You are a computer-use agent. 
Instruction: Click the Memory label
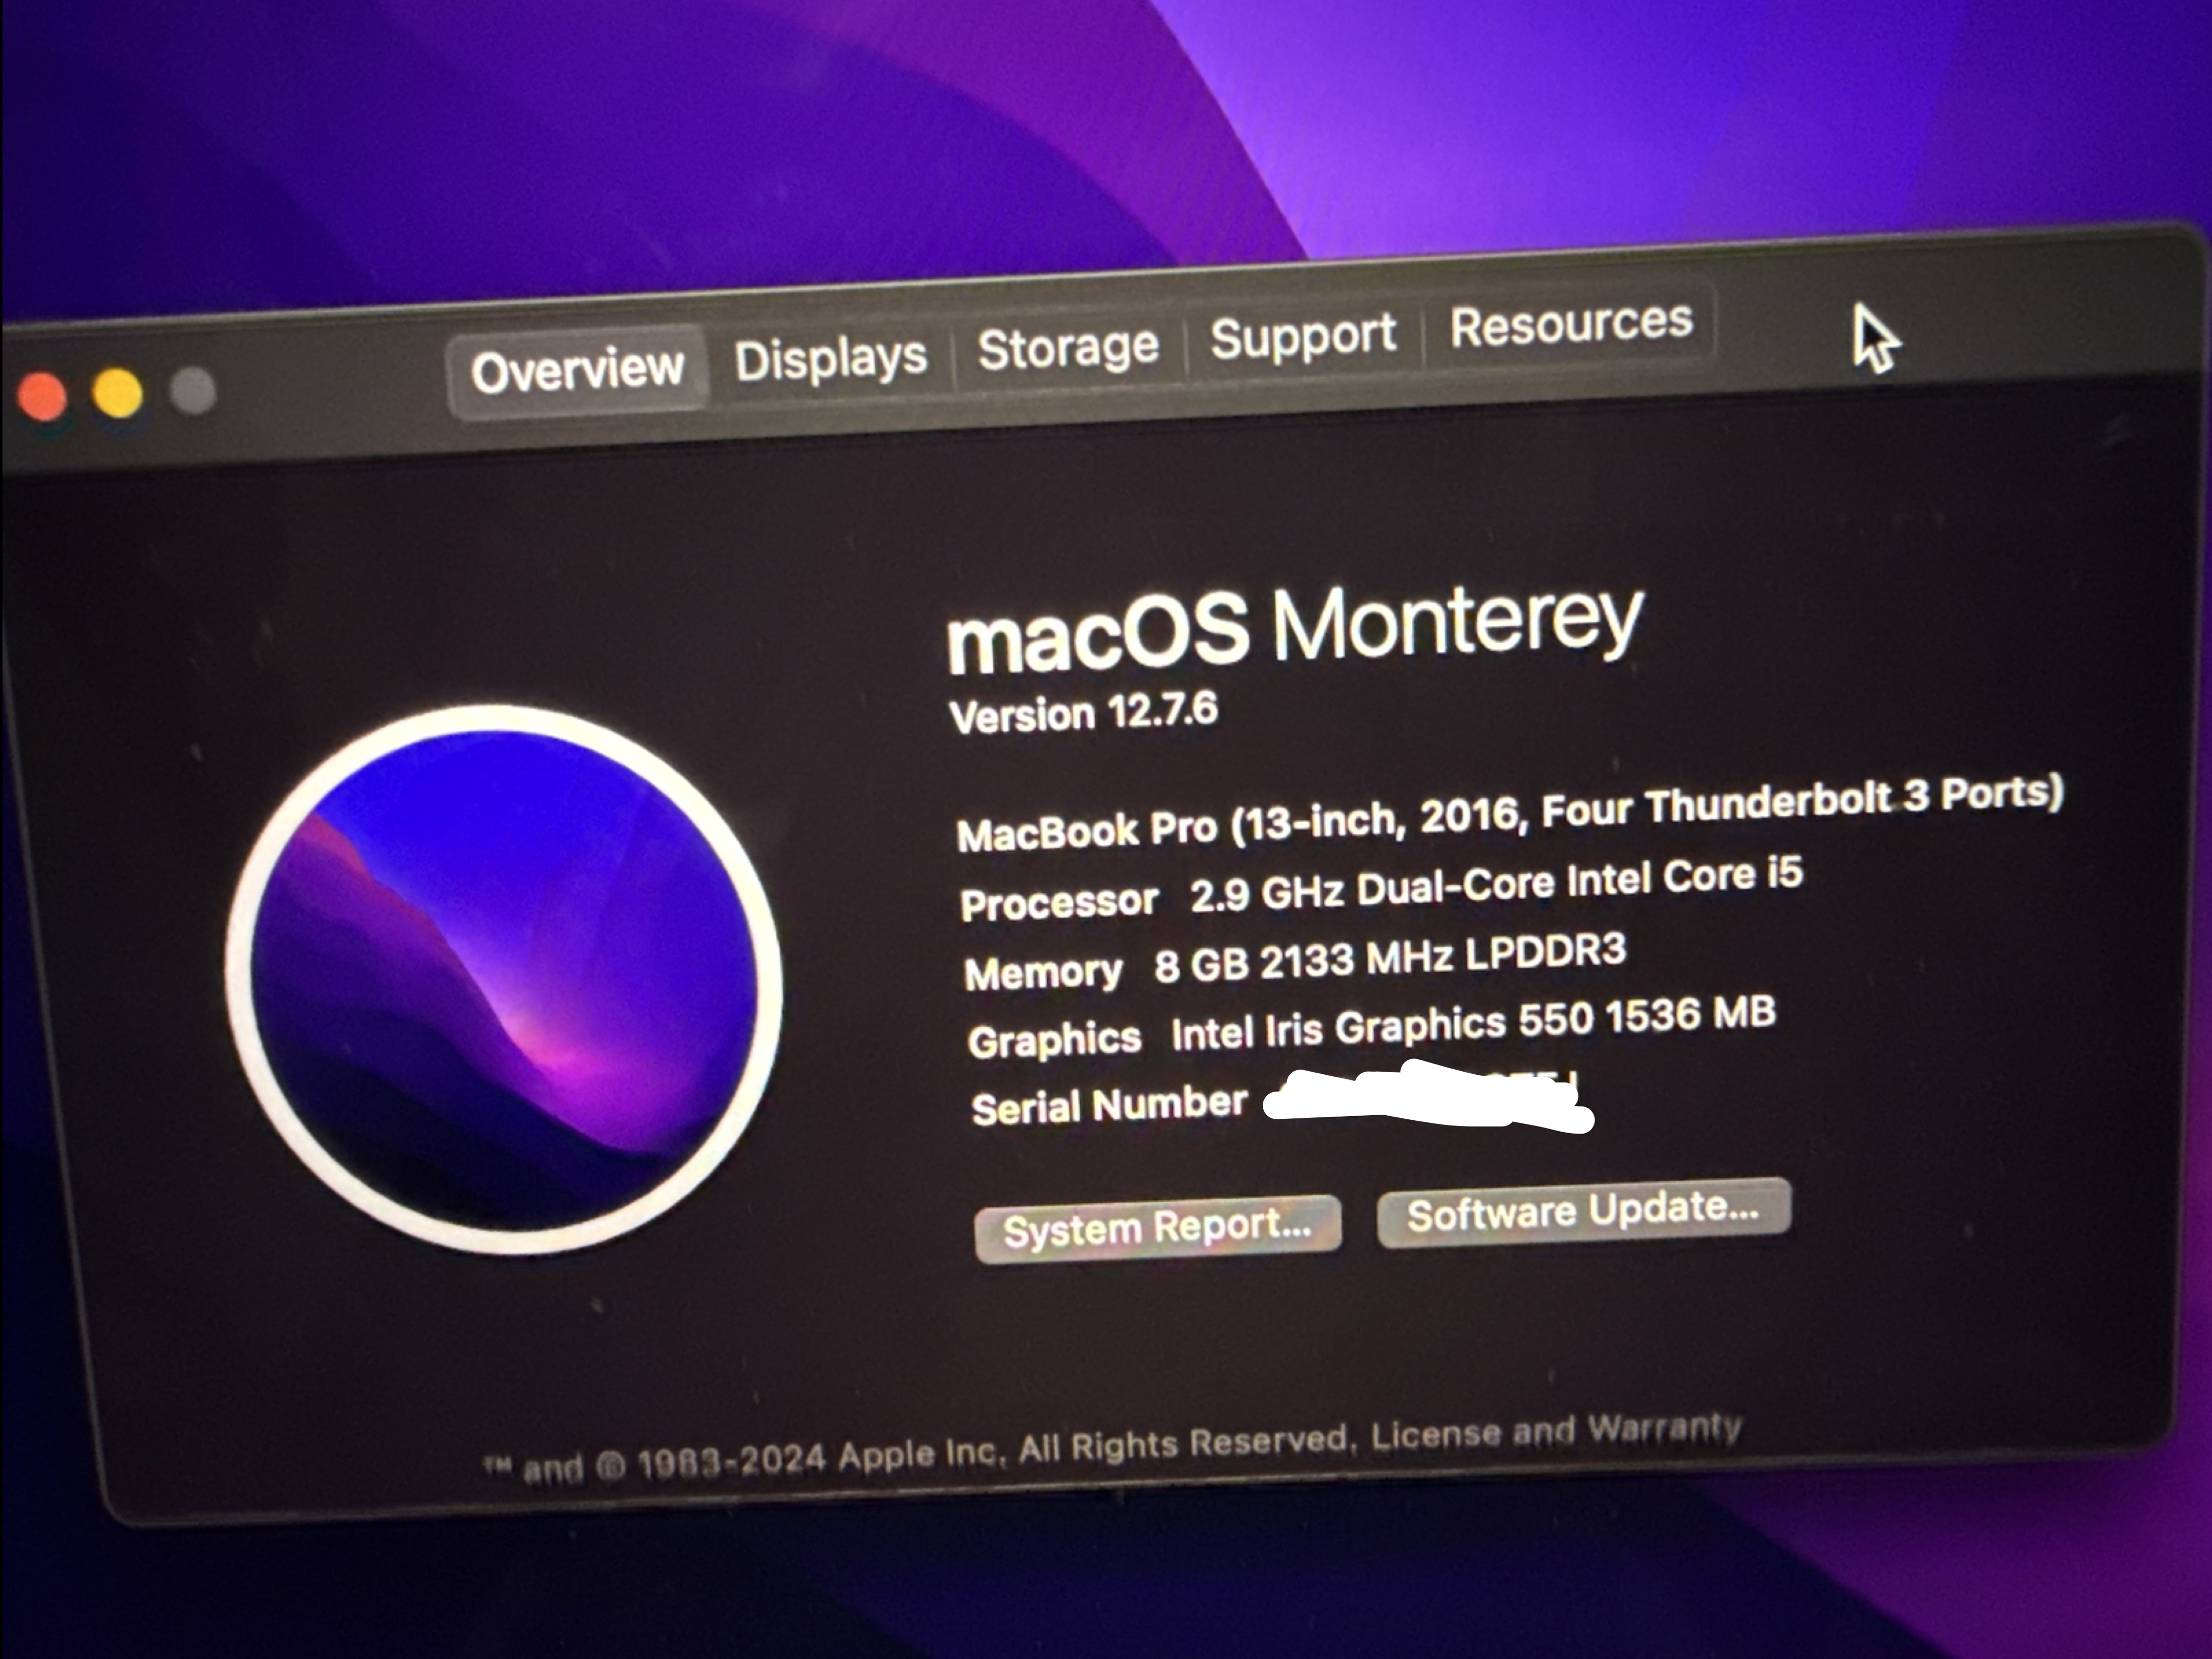(1043, 971)
